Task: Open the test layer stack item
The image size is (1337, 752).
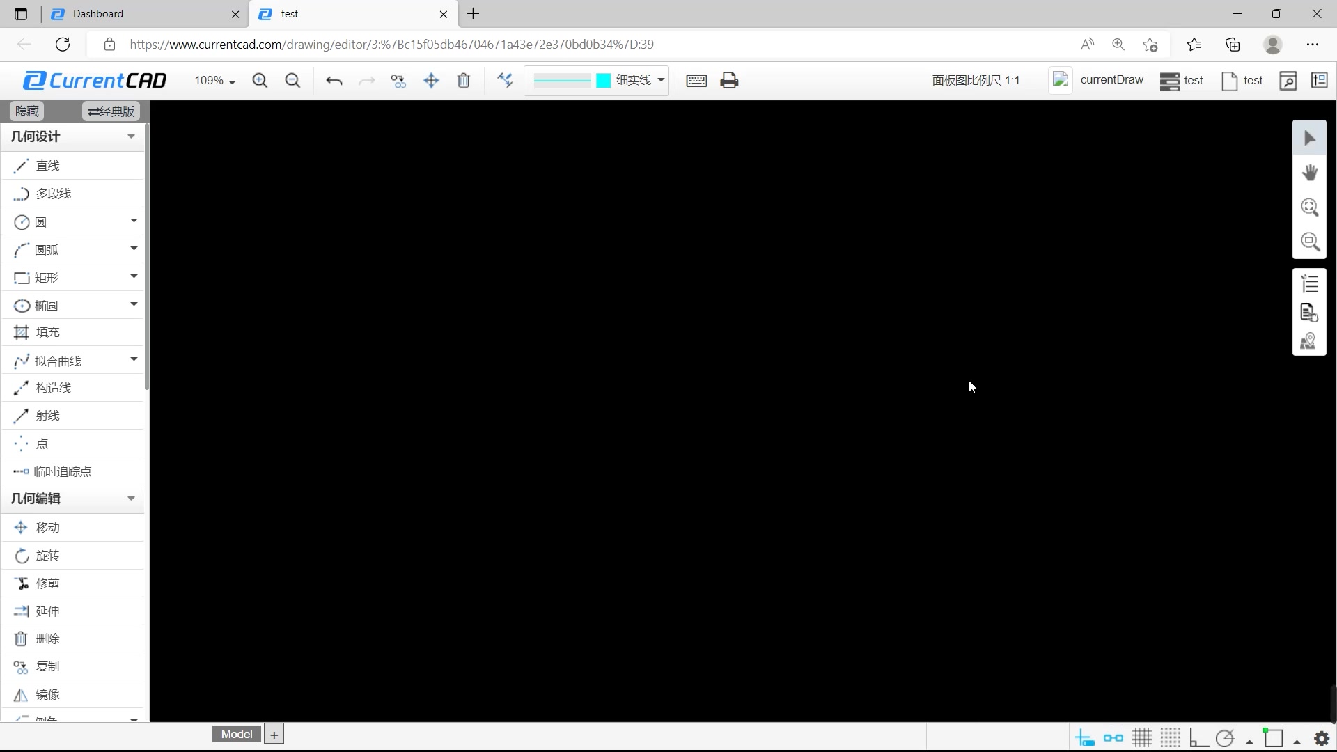Action: pos(1182,81)
